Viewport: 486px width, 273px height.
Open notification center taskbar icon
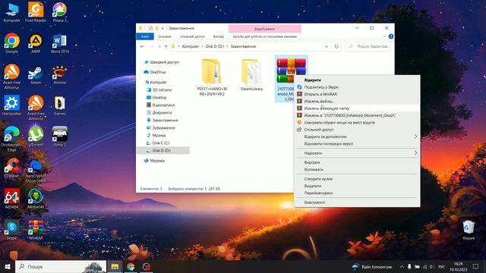pyautogui.click(x=475, y=266)
